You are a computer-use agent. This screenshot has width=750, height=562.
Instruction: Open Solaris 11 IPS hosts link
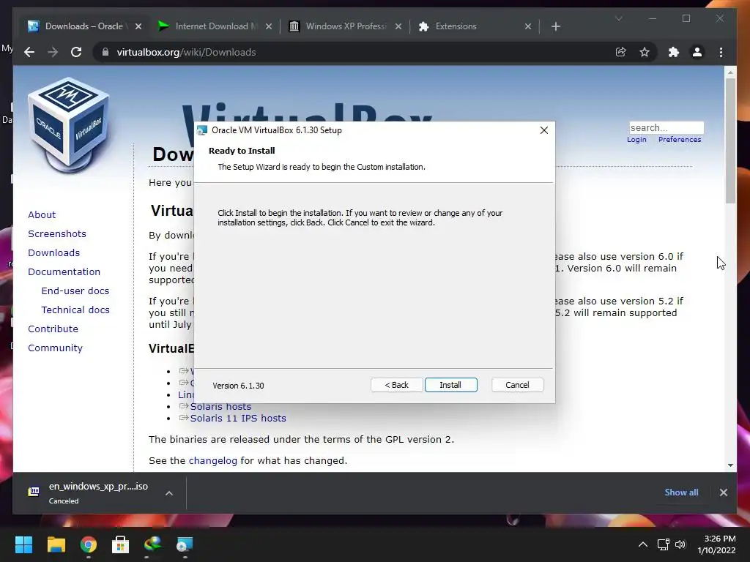pos(238,418)
